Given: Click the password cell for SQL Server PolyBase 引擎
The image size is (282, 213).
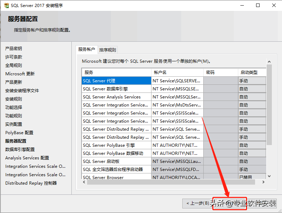Looking at the screenshot, I should pyautogui.click(x=220, y=145).
